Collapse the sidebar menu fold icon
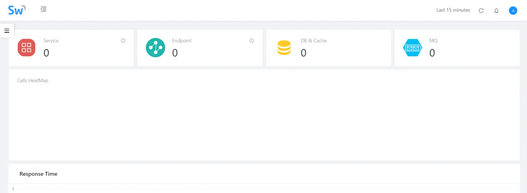The width and height of the screenshot is (527, 193). (44, 9)
